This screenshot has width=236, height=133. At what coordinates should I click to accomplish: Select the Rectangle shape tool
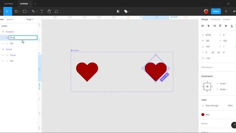click(25, 11)
